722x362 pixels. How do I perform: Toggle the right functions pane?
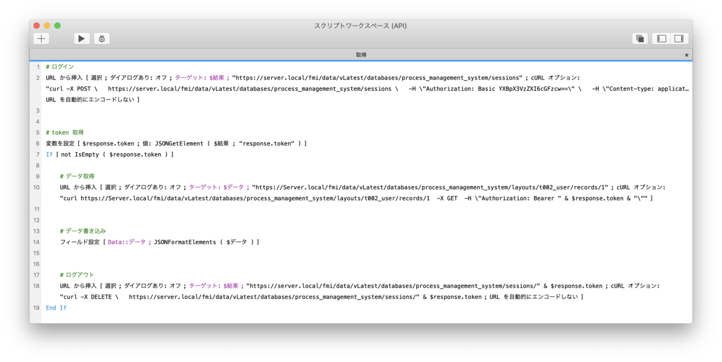click(679, 38)
